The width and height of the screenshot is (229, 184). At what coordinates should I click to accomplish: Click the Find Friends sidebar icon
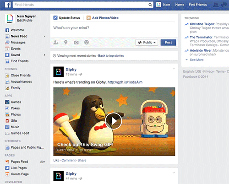click(x=7, y=61)
